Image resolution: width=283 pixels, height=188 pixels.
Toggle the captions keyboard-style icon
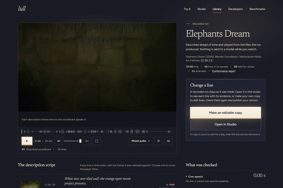pyautogui.click(x=169, y=141)
